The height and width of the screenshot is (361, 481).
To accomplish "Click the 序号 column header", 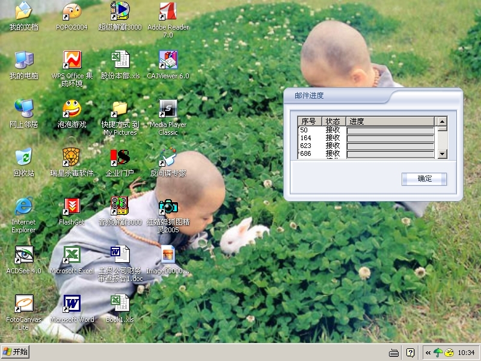I will (309, 122).
